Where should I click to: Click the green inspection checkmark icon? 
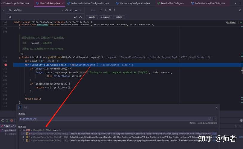(241, 23)
